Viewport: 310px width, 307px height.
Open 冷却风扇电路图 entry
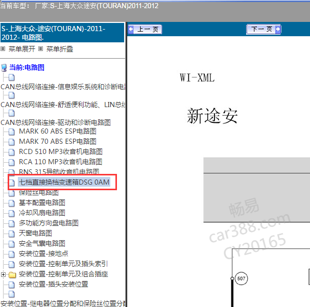(42, 213)
